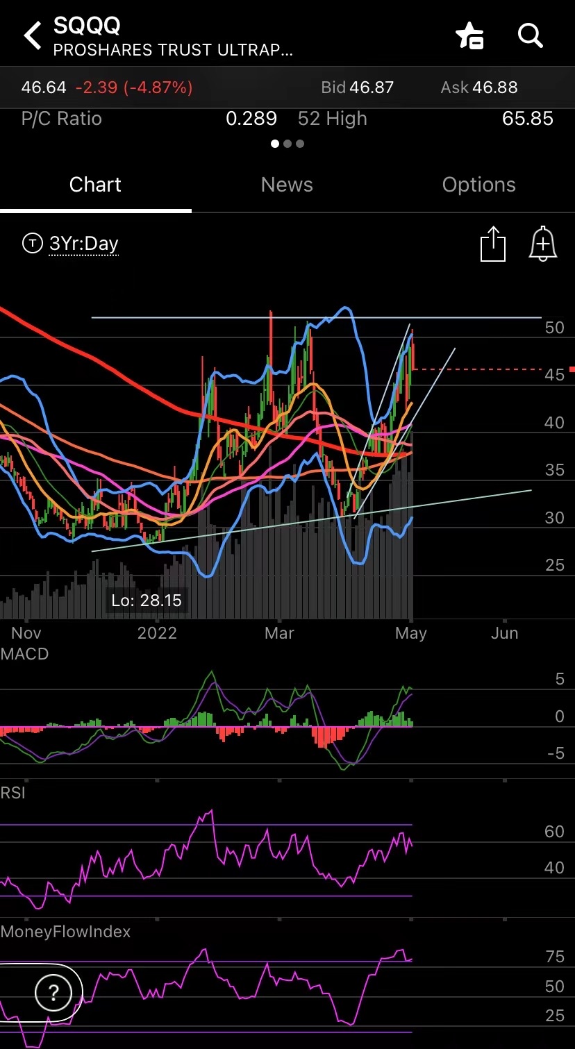Tap the 50 price level on the axis
575x1049 pixels.
point(555,328)
